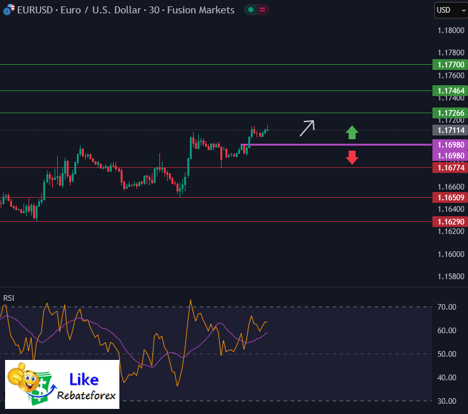Viewport: 468px width, 414px height.
Task: Click the 1.17464 green price label
Action: [450, 90]
